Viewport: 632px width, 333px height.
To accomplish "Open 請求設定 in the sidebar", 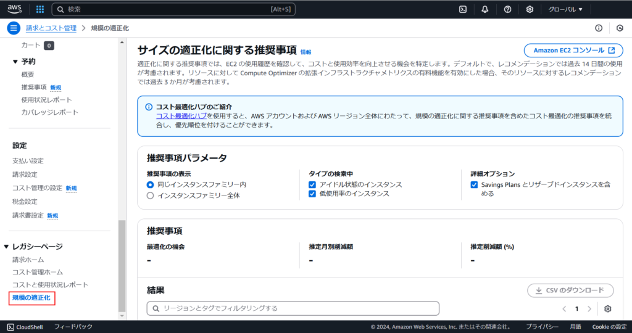I will click(x=25, y=175).
